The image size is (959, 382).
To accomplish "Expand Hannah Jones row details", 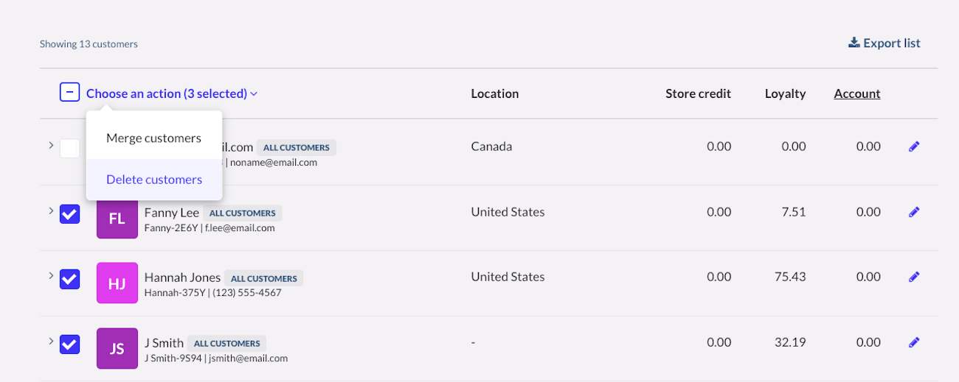I will pos(51,275).
